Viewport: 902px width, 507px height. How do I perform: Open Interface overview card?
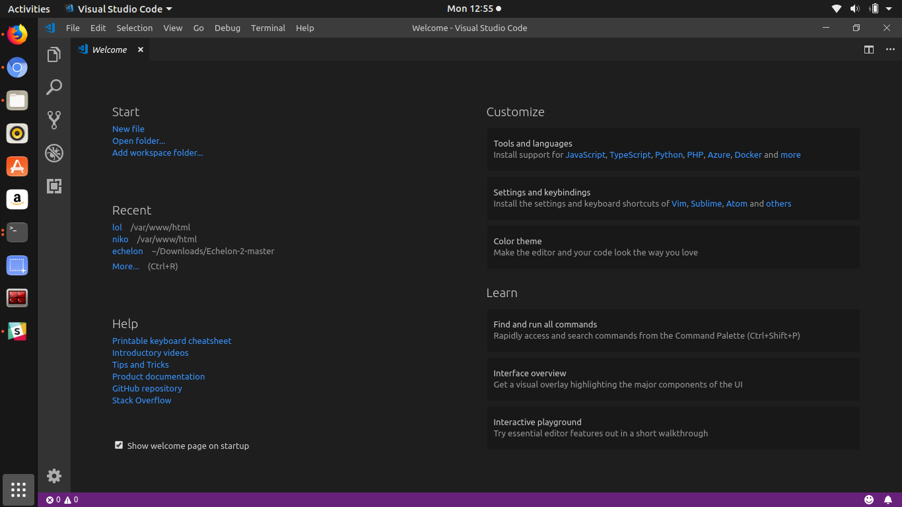point(674,379)
